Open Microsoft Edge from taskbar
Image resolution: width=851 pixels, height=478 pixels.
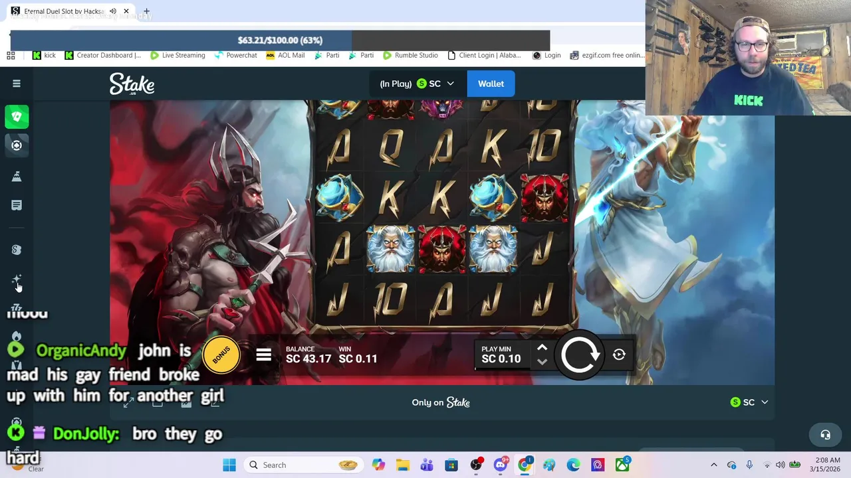click(x=573, y=465)
